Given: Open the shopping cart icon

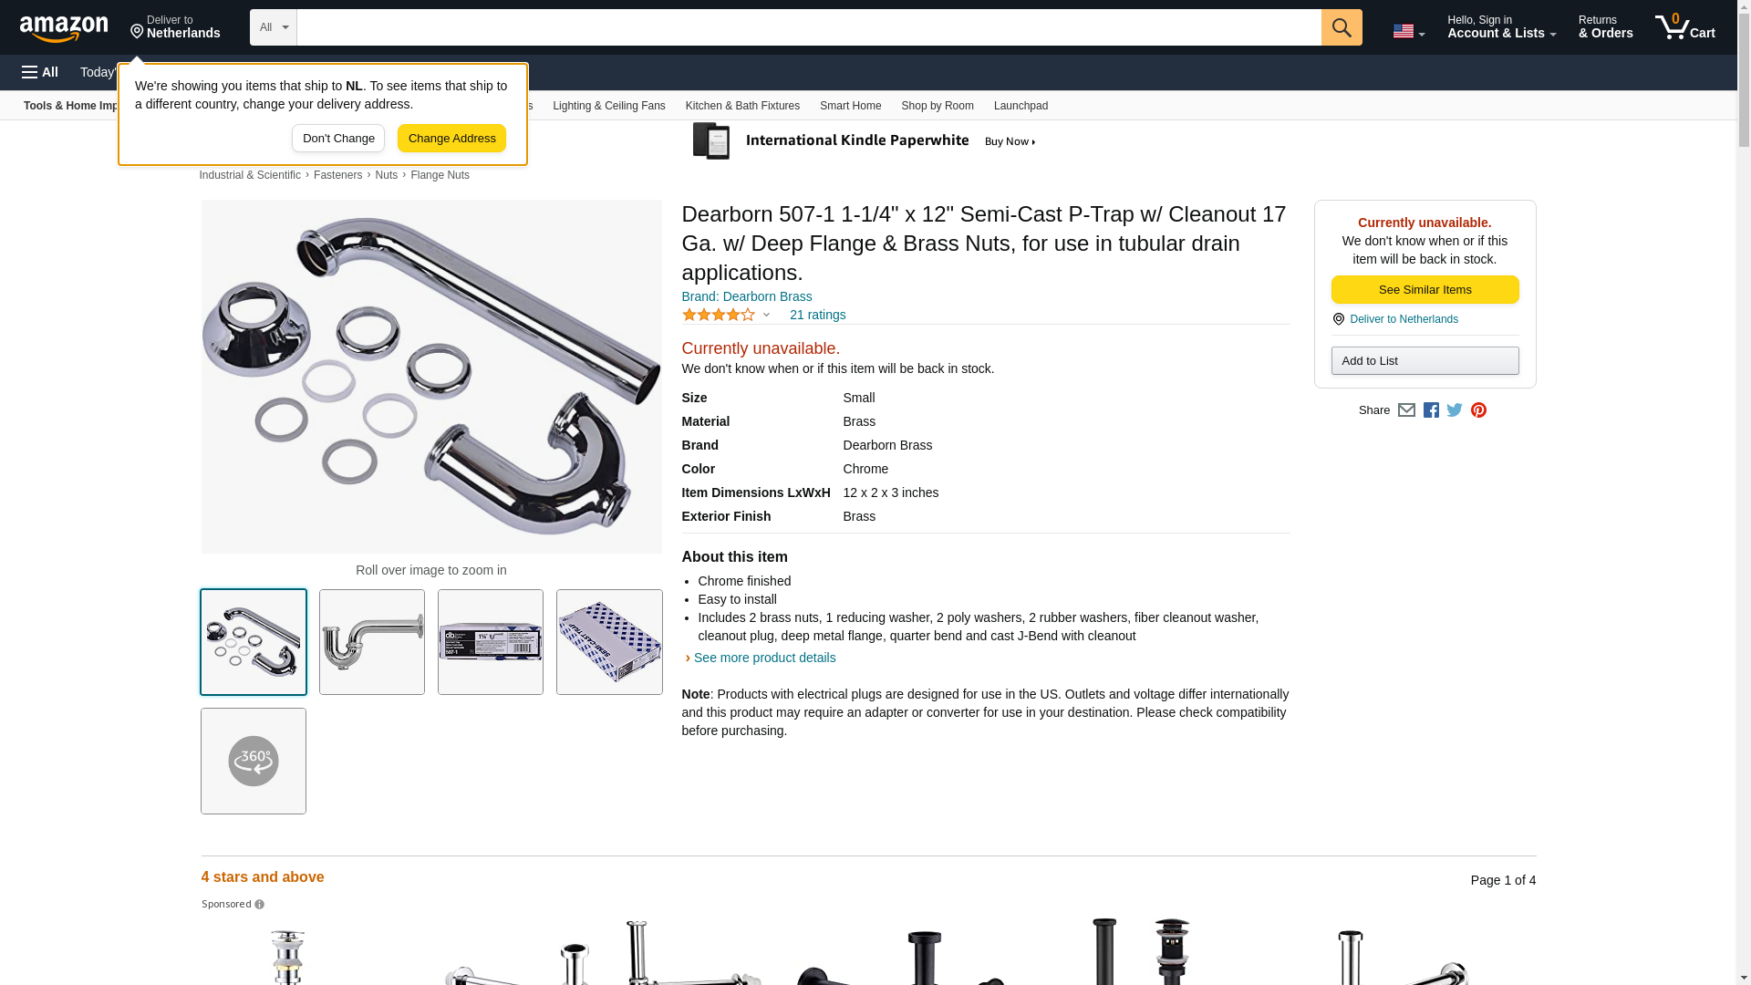Looking at the screenshot, I should pyautogui.click(x=1684, y=27).
